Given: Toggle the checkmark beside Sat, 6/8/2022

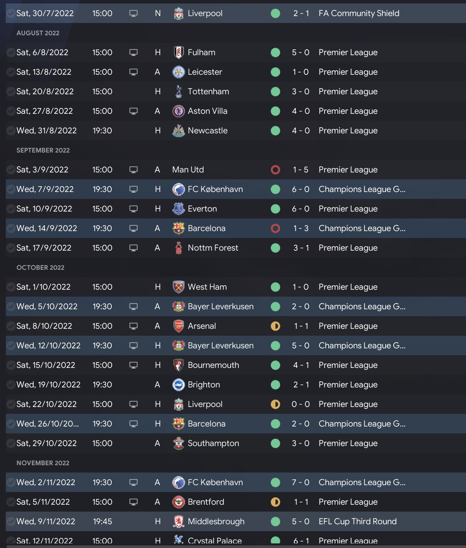Looking at the screenshot, I should click(x=11, y=53).
